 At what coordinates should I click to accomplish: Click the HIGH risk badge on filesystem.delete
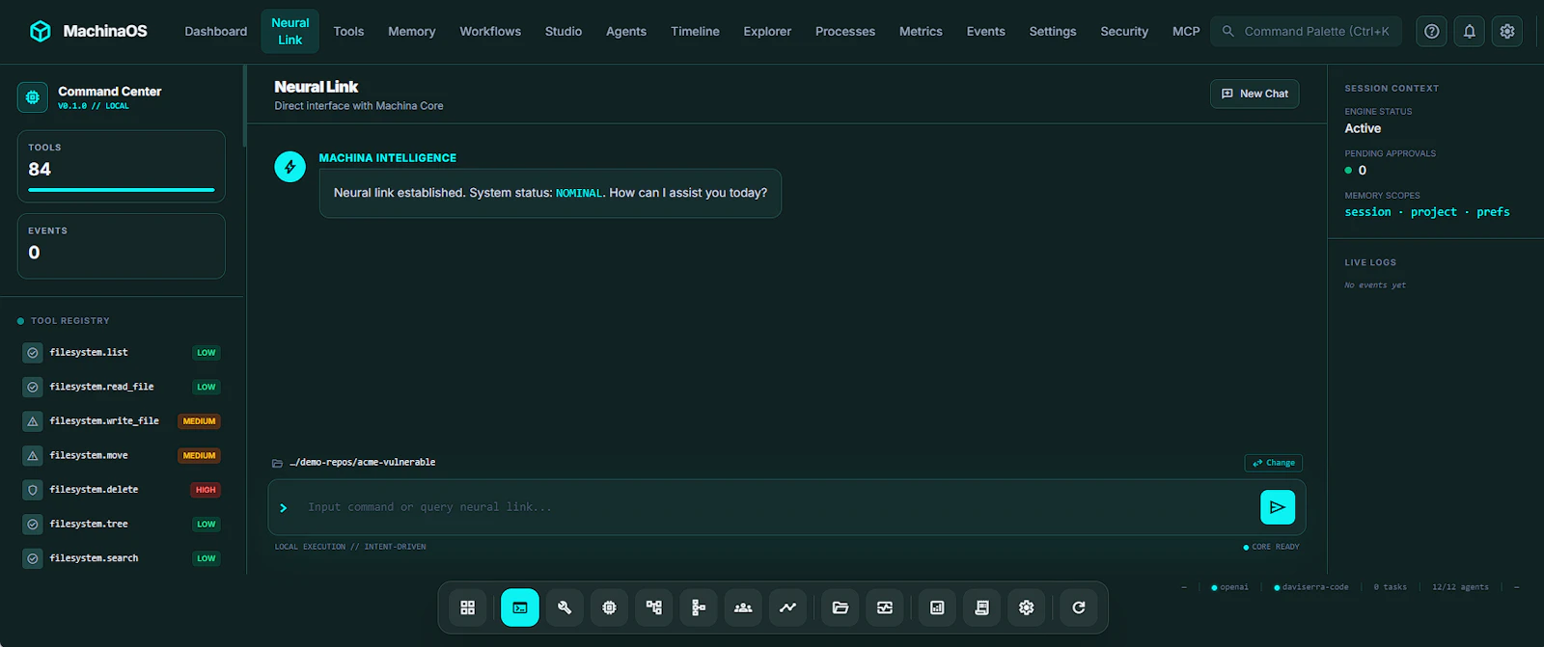pyautogui.click(x=206, y=490)
